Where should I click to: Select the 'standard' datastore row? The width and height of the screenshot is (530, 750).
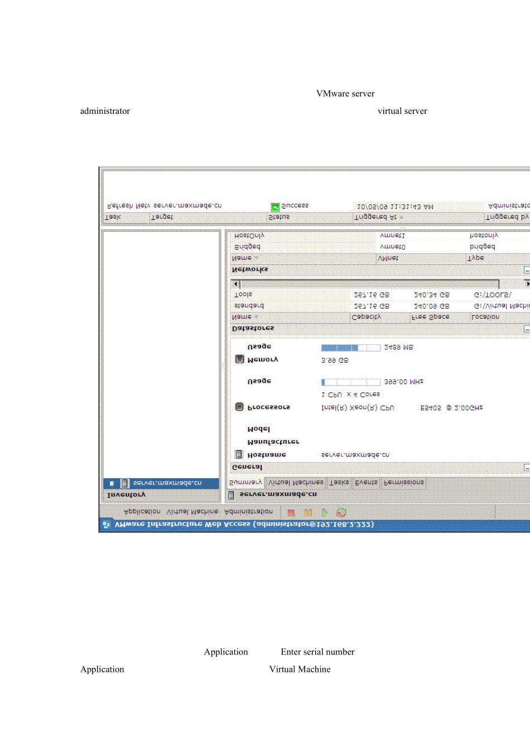pos(380,306)
